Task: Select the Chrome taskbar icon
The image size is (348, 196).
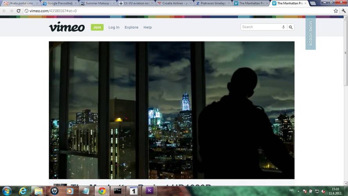Action: coord(102,191)
